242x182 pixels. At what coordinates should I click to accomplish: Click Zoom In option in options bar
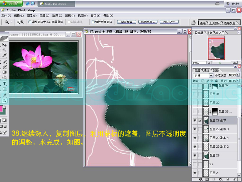click(18, 22)
